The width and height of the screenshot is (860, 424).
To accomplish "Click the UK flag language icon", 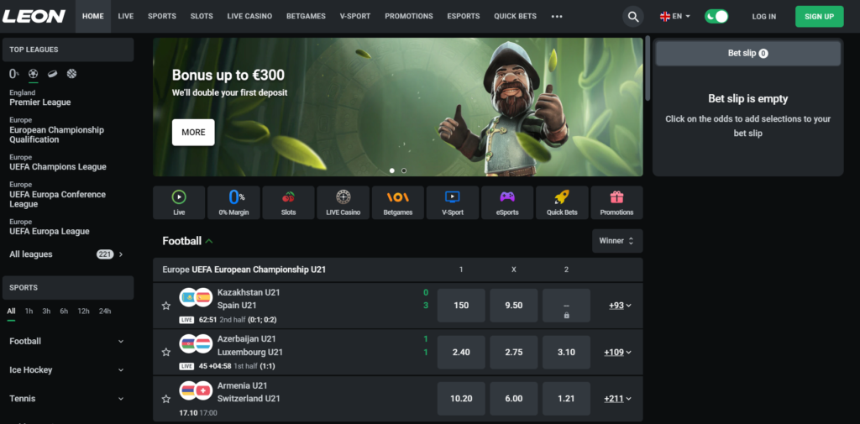I will tap(665, 17).
